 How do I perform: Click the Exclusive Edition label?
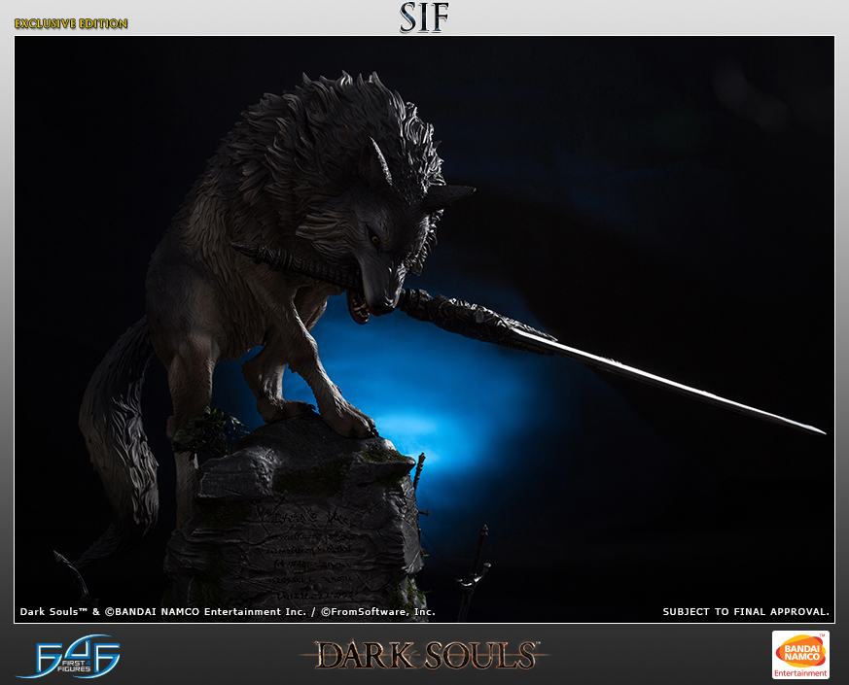click(71, 24)
